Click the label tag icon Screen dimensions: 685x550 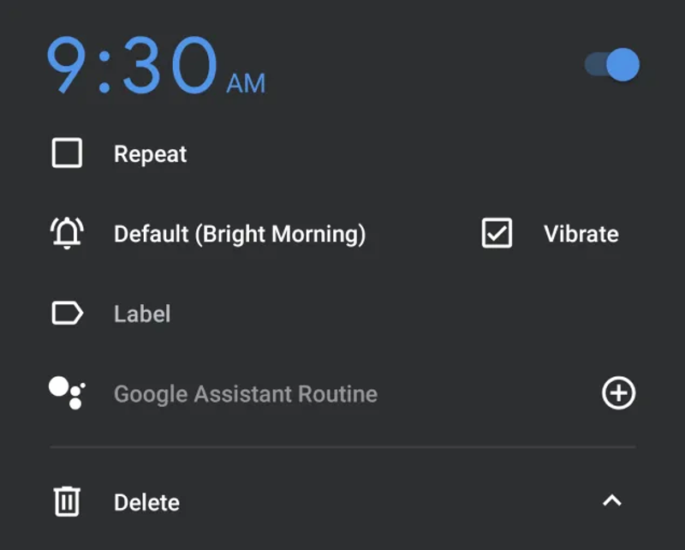[67, 314]
